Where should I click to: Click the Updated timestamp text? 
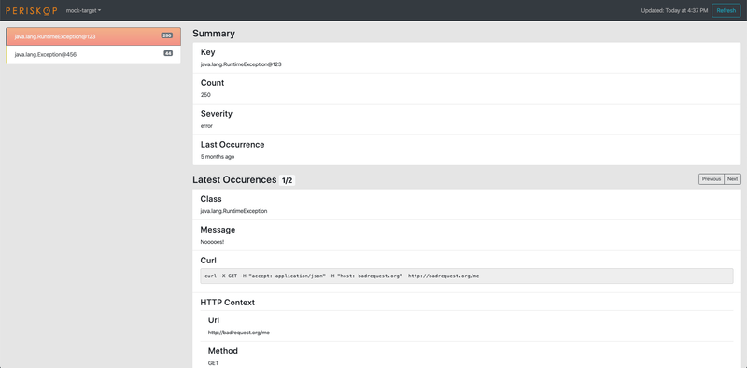pyautogui.click(x=674, y=10)
